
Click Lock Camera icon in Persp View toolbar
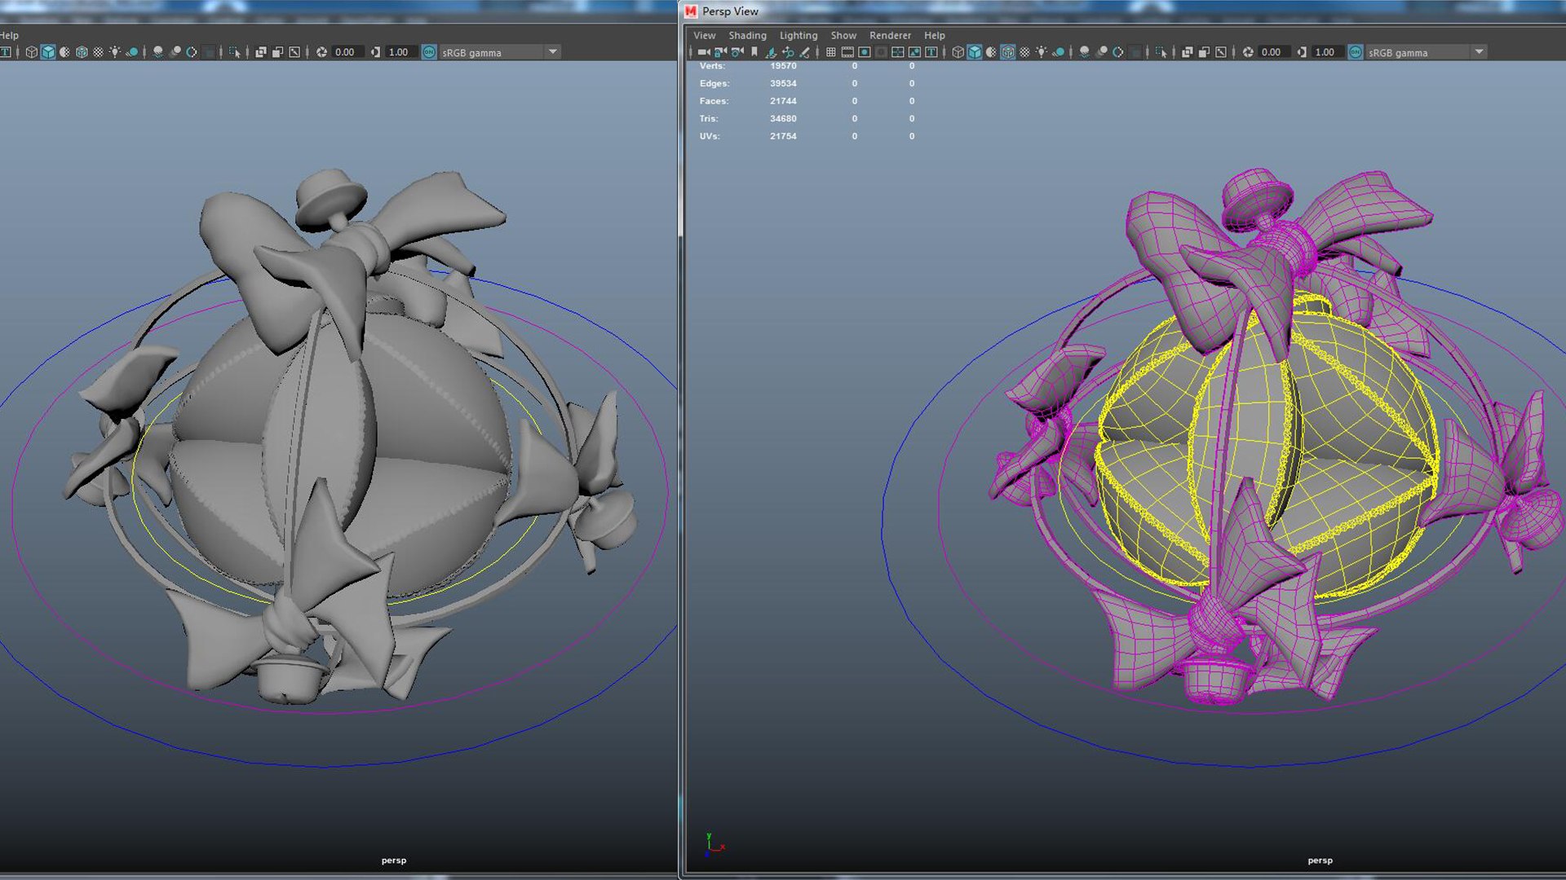click(x=720, y=52)
